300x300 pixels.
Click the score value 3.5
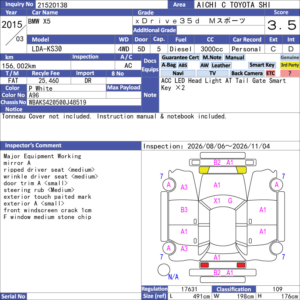282,25
